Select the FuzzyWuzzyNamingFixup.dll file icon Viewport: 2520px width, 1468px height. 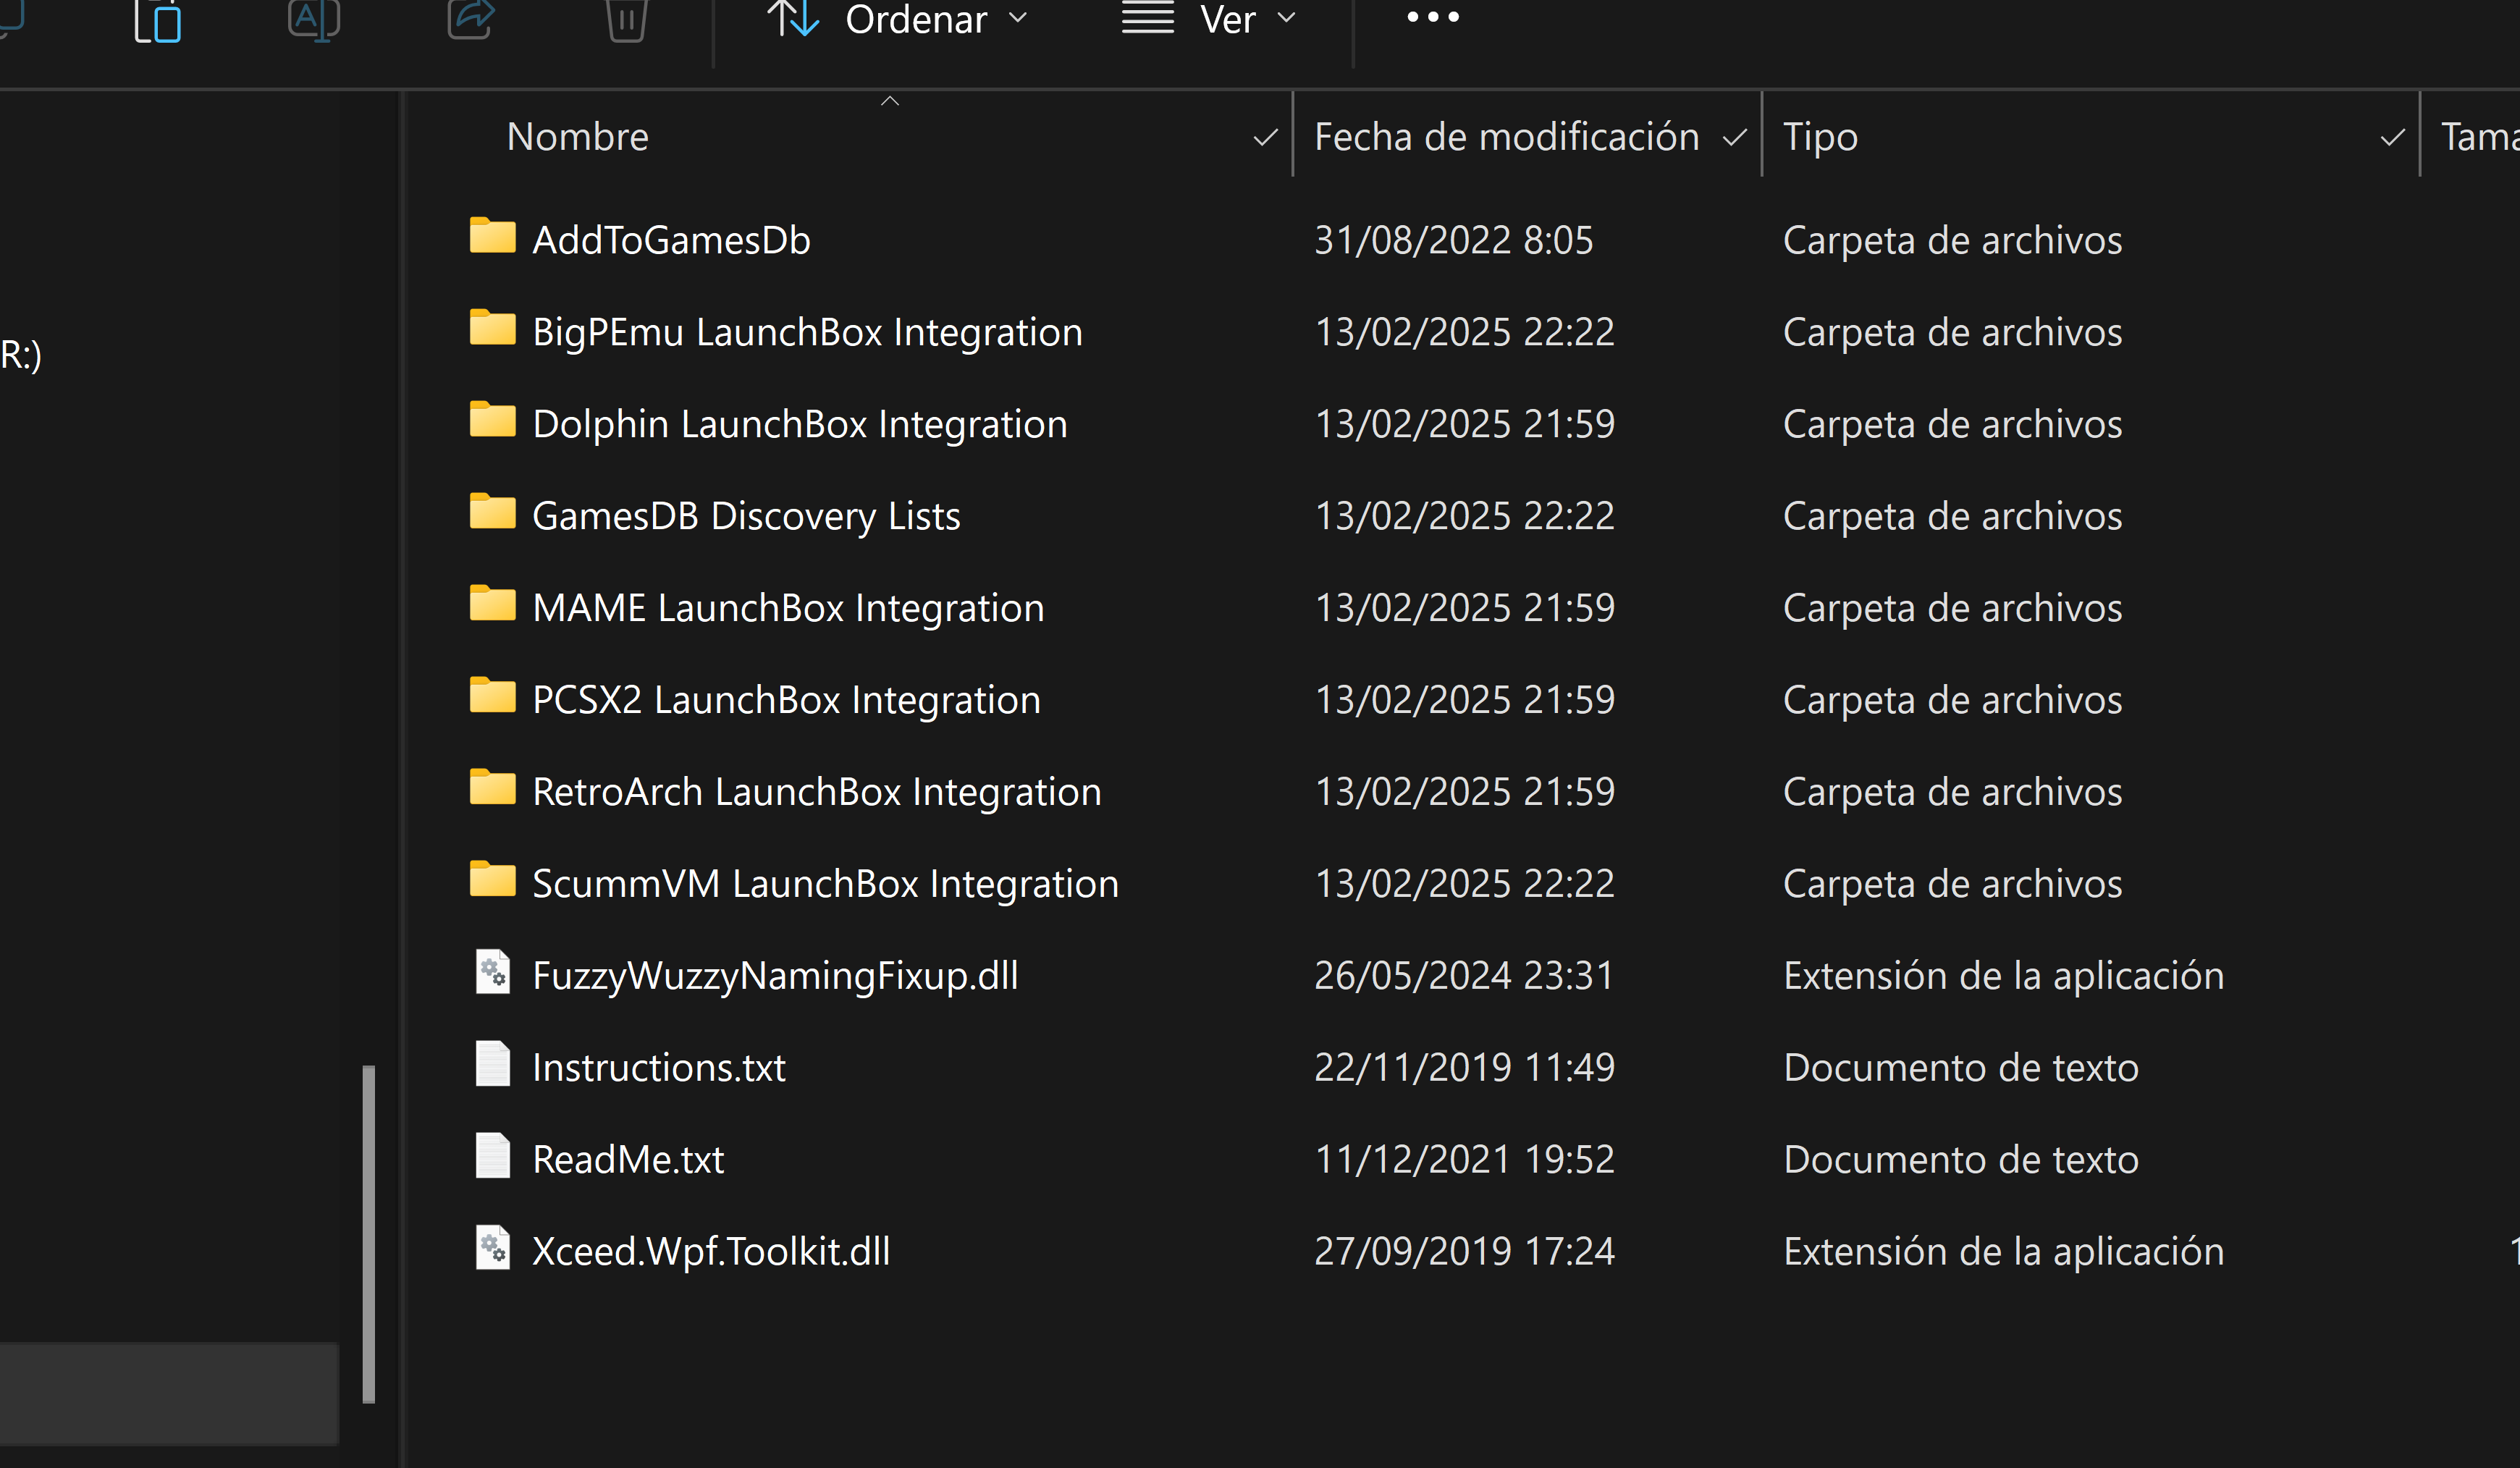coord(492,972)
